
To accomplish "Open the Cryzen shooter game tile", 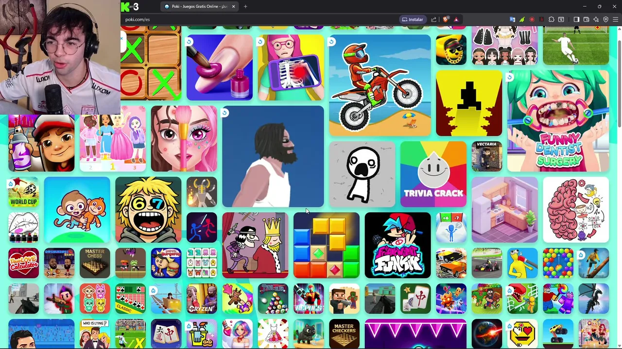I will coord(202,299).
